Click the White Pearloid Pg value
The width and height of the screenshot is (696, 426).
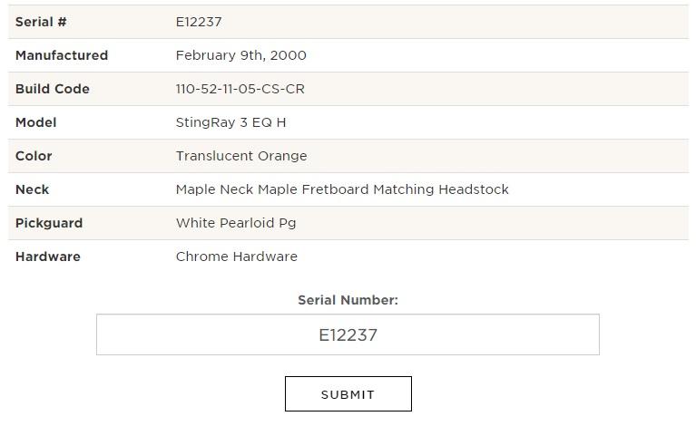point(236,223)
